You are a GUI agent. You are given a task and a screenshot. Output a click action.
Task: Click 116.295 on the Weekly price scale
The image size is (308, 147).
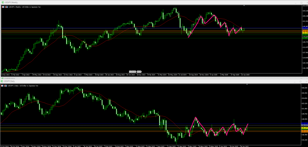pyautogui.click(x=305, y=68)
